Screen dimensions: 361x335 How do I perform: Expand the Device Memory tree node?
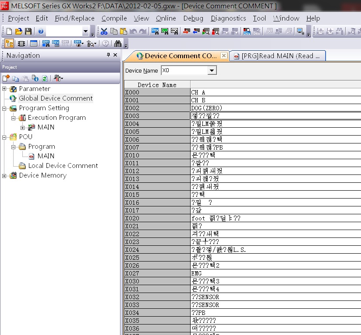[x=4, y=175]
